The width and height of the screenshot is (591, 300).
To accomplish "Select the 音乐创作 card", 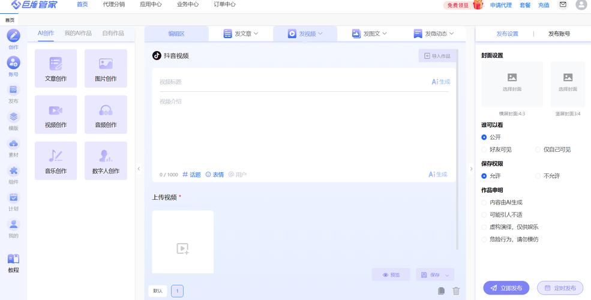I will [56, 161].
